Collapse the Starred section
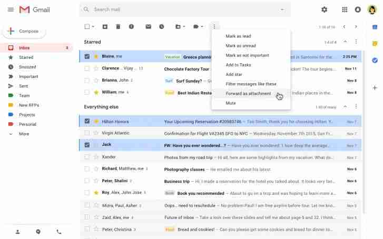This screenshot has width=383, height=239. click(345, 42)
